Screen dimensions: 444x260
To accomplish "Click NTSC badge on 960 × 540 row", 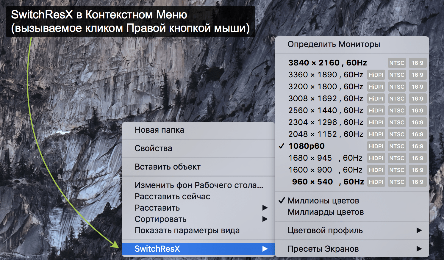I will coord(397,182).
